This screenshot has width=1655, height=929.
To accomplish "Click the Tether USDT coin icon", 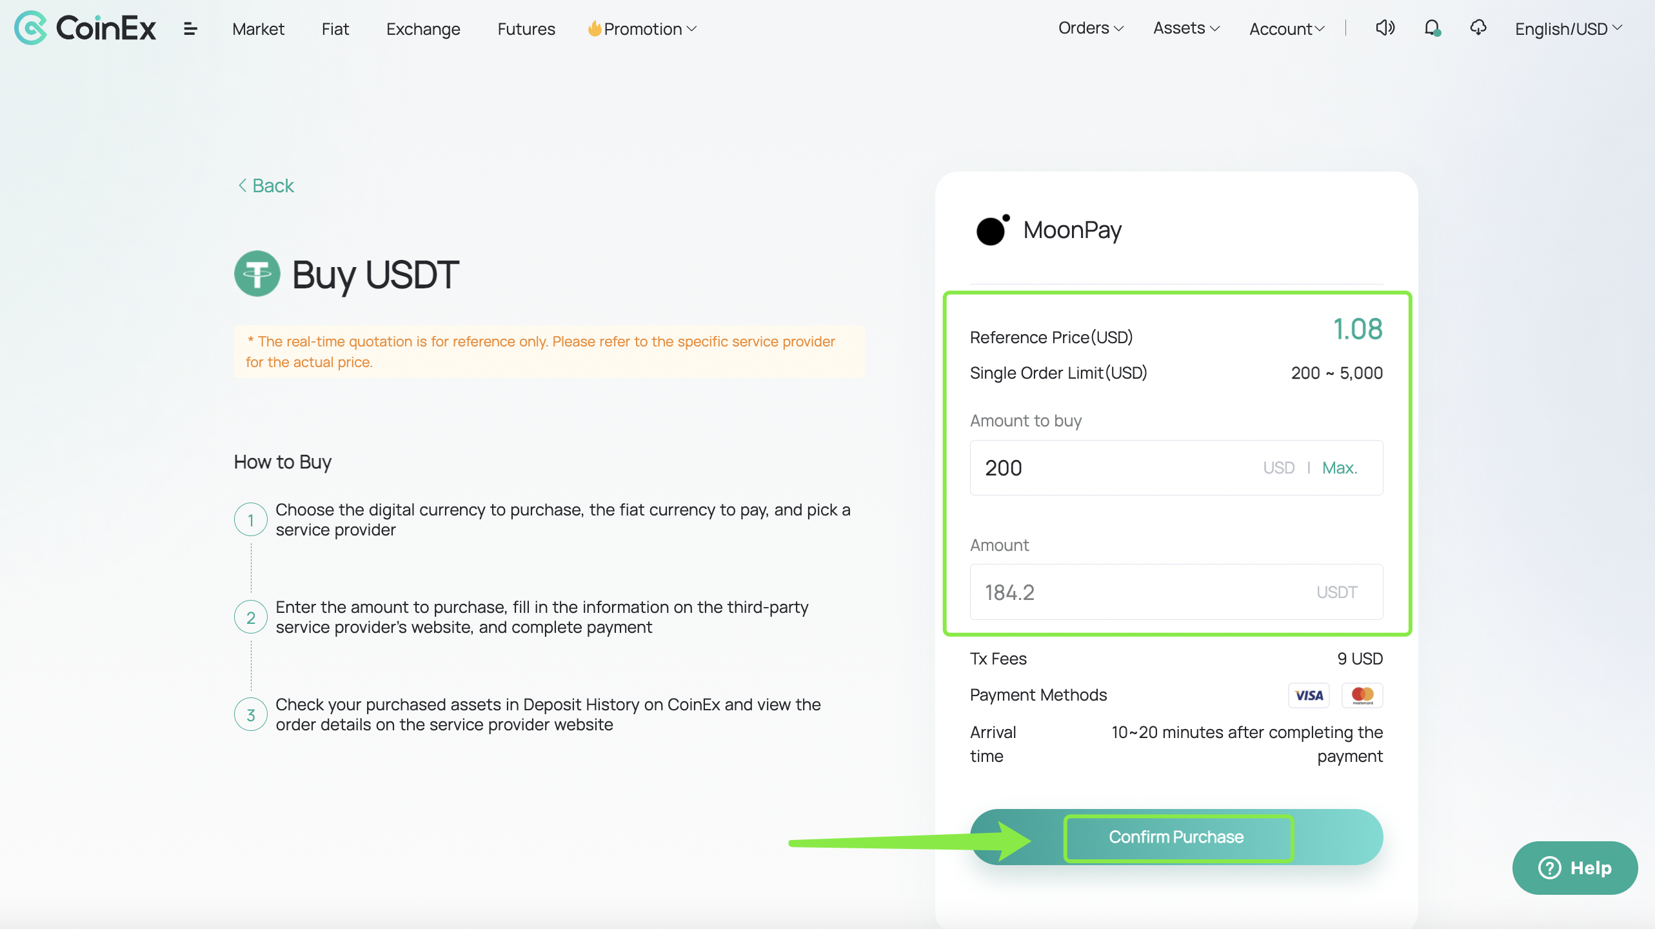I will click(257, 274).
